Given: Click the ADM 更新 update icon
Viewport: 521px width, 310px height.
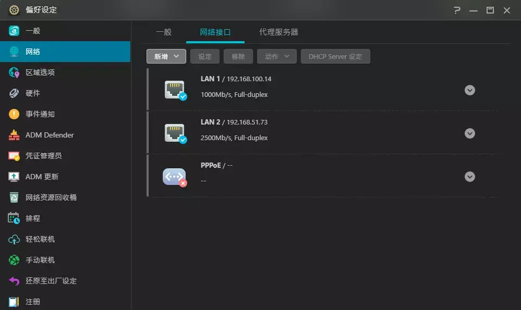Looking at the screenshot, I should point(14,177).
